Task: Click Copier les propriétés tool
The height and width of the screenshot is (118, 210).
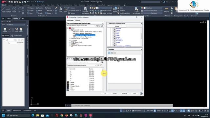Action: [136, 10]
